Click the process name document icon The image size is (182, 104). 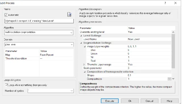(x=69, y=14)
